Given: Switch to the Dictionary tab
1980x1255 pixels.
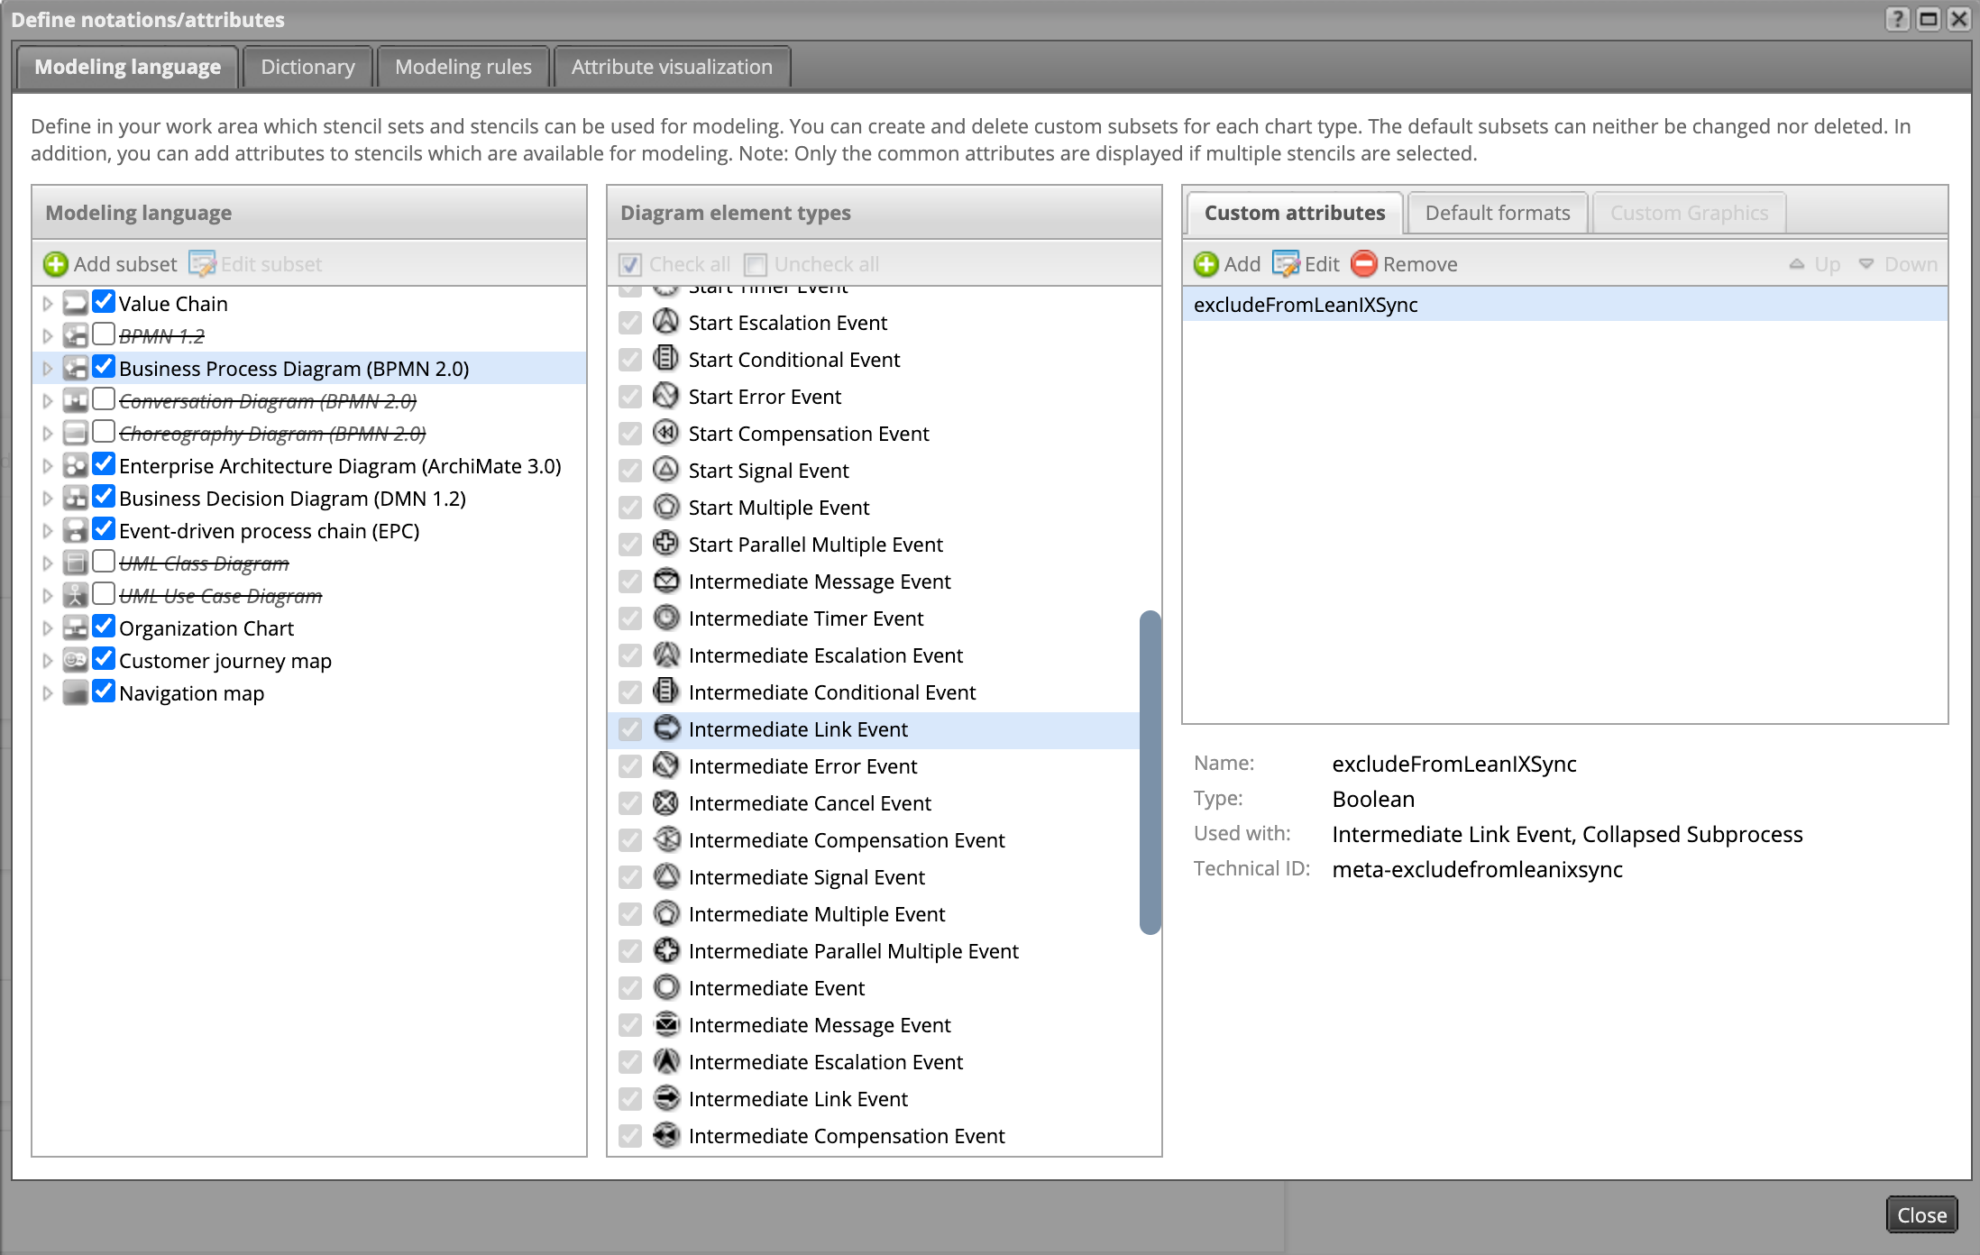Looking at the screenshot, I should [x=307, y=67].
